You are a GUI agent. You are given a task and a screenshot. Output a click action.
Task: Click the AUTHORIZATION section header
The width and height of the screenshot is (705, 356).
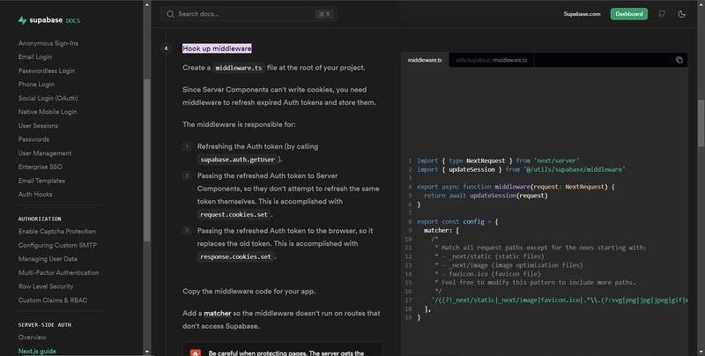pyautogui.click(x=40, y=219)
